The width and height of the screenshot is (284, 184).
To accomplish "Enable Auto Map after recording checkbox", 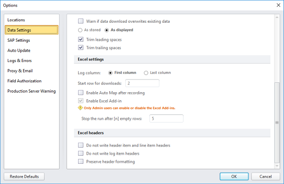I will click(x=81, y=93).
